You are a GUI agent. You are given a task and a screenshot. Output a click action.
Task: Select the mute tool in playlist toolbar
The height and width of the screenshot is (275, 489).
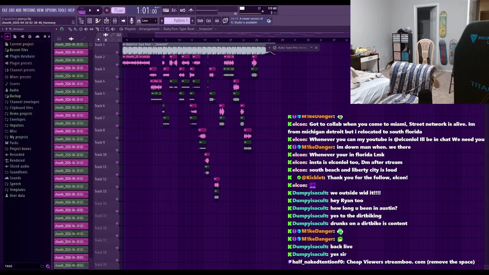[86, 29]
